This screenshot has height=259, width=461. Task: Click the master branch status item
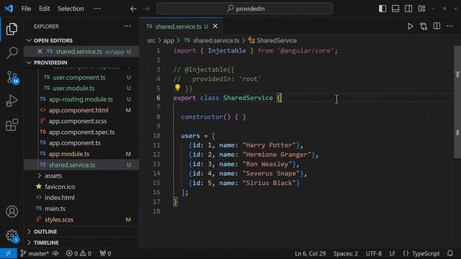pyautogui.click(x=35, y=253)
